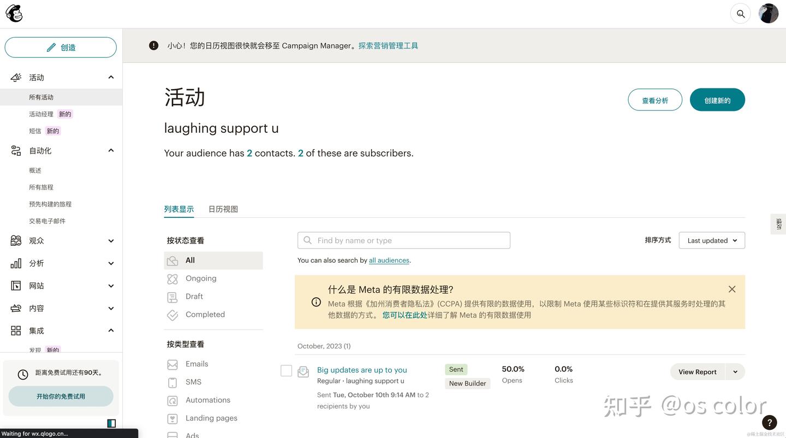Click the first audience contacts count 2
This screenshot has width=786, height=438.
point(249,153)
